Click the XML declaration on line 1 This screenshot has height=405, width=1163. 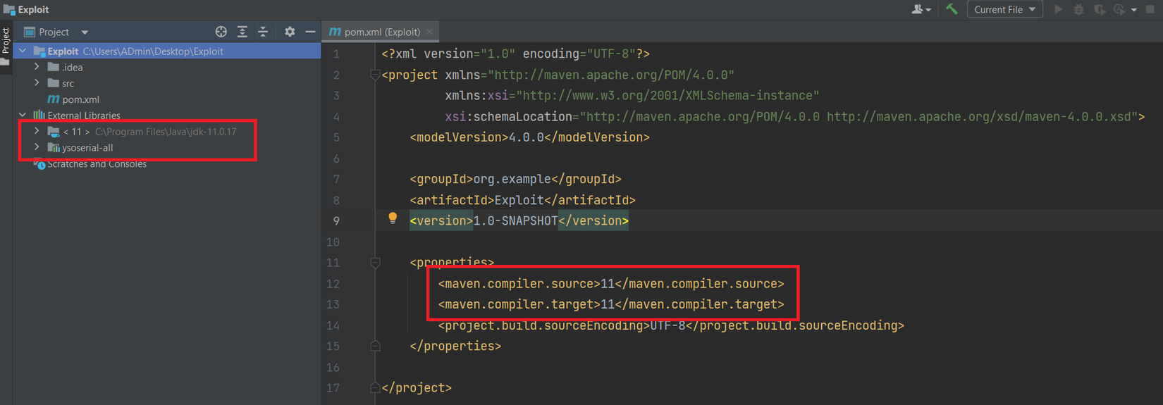point(515,54)
